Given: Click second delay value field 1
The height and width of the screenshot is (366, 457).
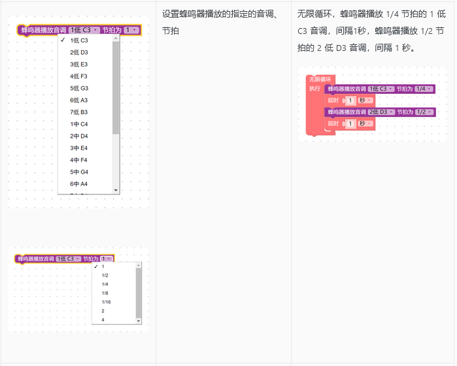Looking at the screenshot, I should click(350, 124).
